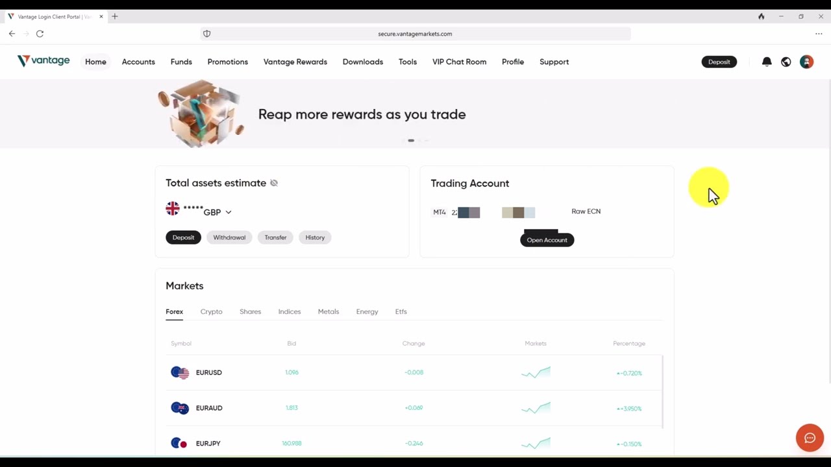Click the active banner carousel dot

(411, 140)
